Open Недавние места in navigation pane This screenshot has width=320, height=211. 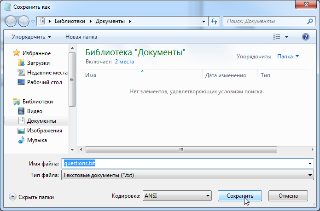[x=47, y=73]
